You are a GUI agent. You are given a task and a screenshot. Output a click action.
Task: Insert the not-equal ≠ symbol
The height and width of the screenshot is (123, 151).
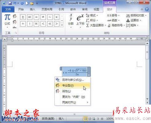click(x=43, y=17)
